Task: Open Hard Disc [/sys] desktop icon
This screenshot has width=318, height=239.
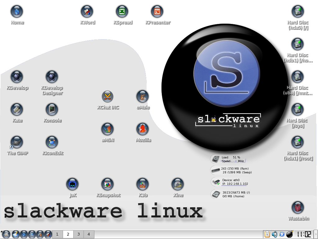Action: click(x=298, y=109)
